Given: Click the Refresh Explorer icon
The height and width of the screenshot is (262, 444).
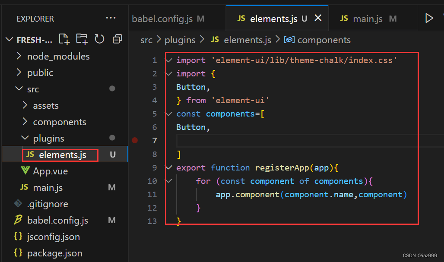Looking at the screenshot, I should tap(99, 39).
